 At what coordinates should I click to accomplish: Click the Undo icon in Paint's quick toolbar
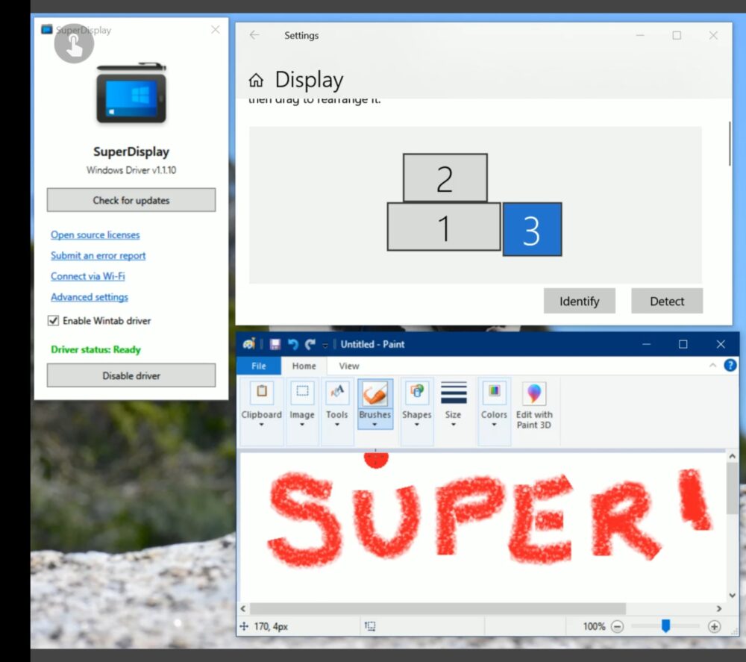(x=292, y=344)
